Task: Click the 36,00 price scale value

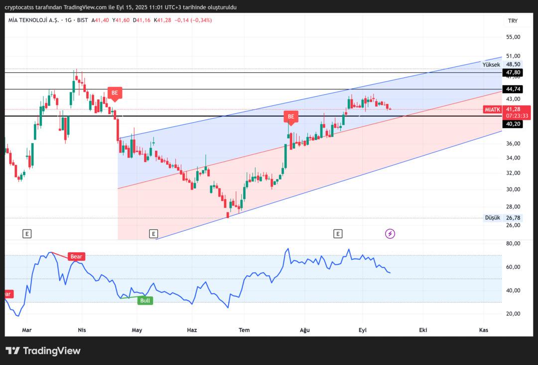Action: click(x=513, y=144)
